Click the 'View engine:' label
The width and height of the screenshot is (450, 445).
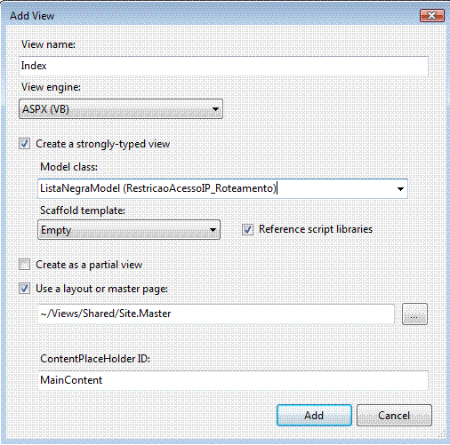[x=51, y=87]
